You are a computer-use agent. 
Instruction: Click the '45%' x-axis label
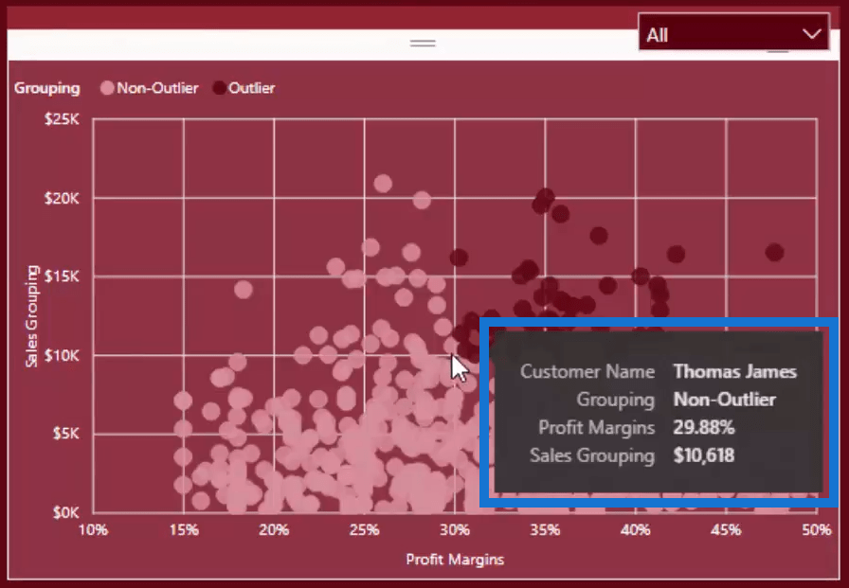tap(726, 530)
